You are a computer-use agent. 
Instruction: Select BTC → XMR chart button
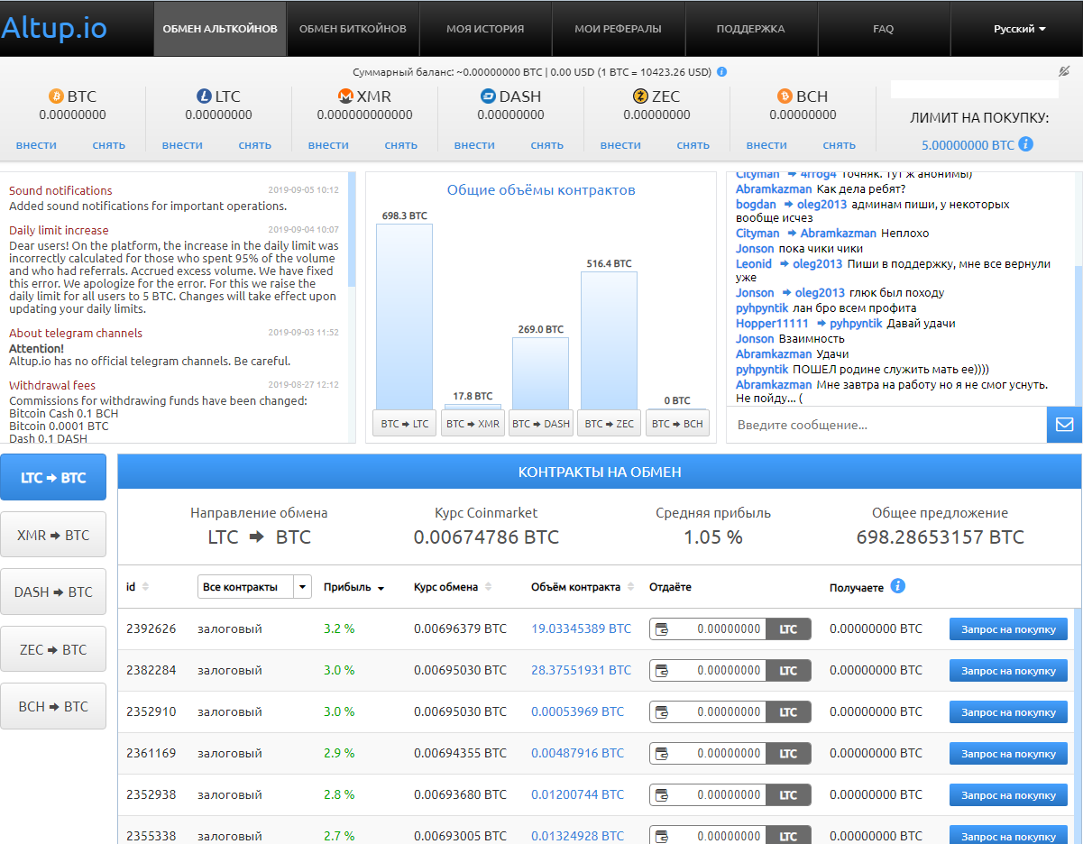click(x=473, y=424)
